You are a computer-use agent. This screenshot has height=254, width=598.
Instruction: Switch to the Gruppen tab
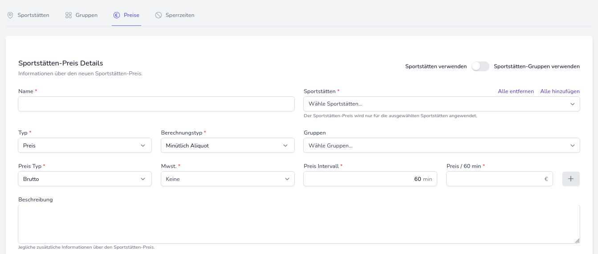point(86,15)
